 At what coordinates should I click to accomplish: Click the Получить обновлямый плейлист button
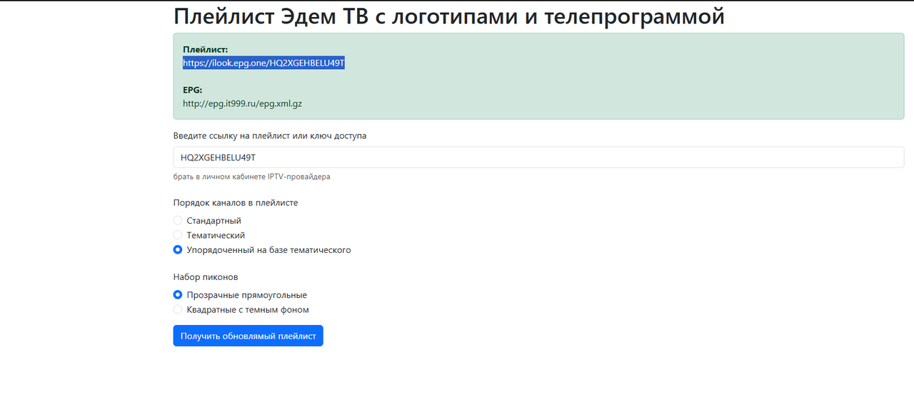coord(248,336)
